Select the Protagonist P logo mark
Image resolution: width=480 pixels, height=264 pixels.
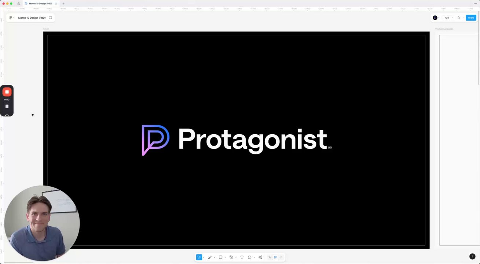pos(155,140)
